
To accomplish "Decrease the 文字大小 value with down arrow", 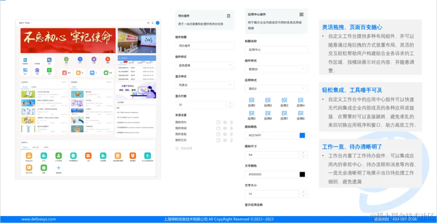I will click(303, 196).
